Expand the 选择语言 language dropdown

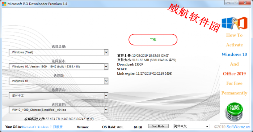click(59, 96)
